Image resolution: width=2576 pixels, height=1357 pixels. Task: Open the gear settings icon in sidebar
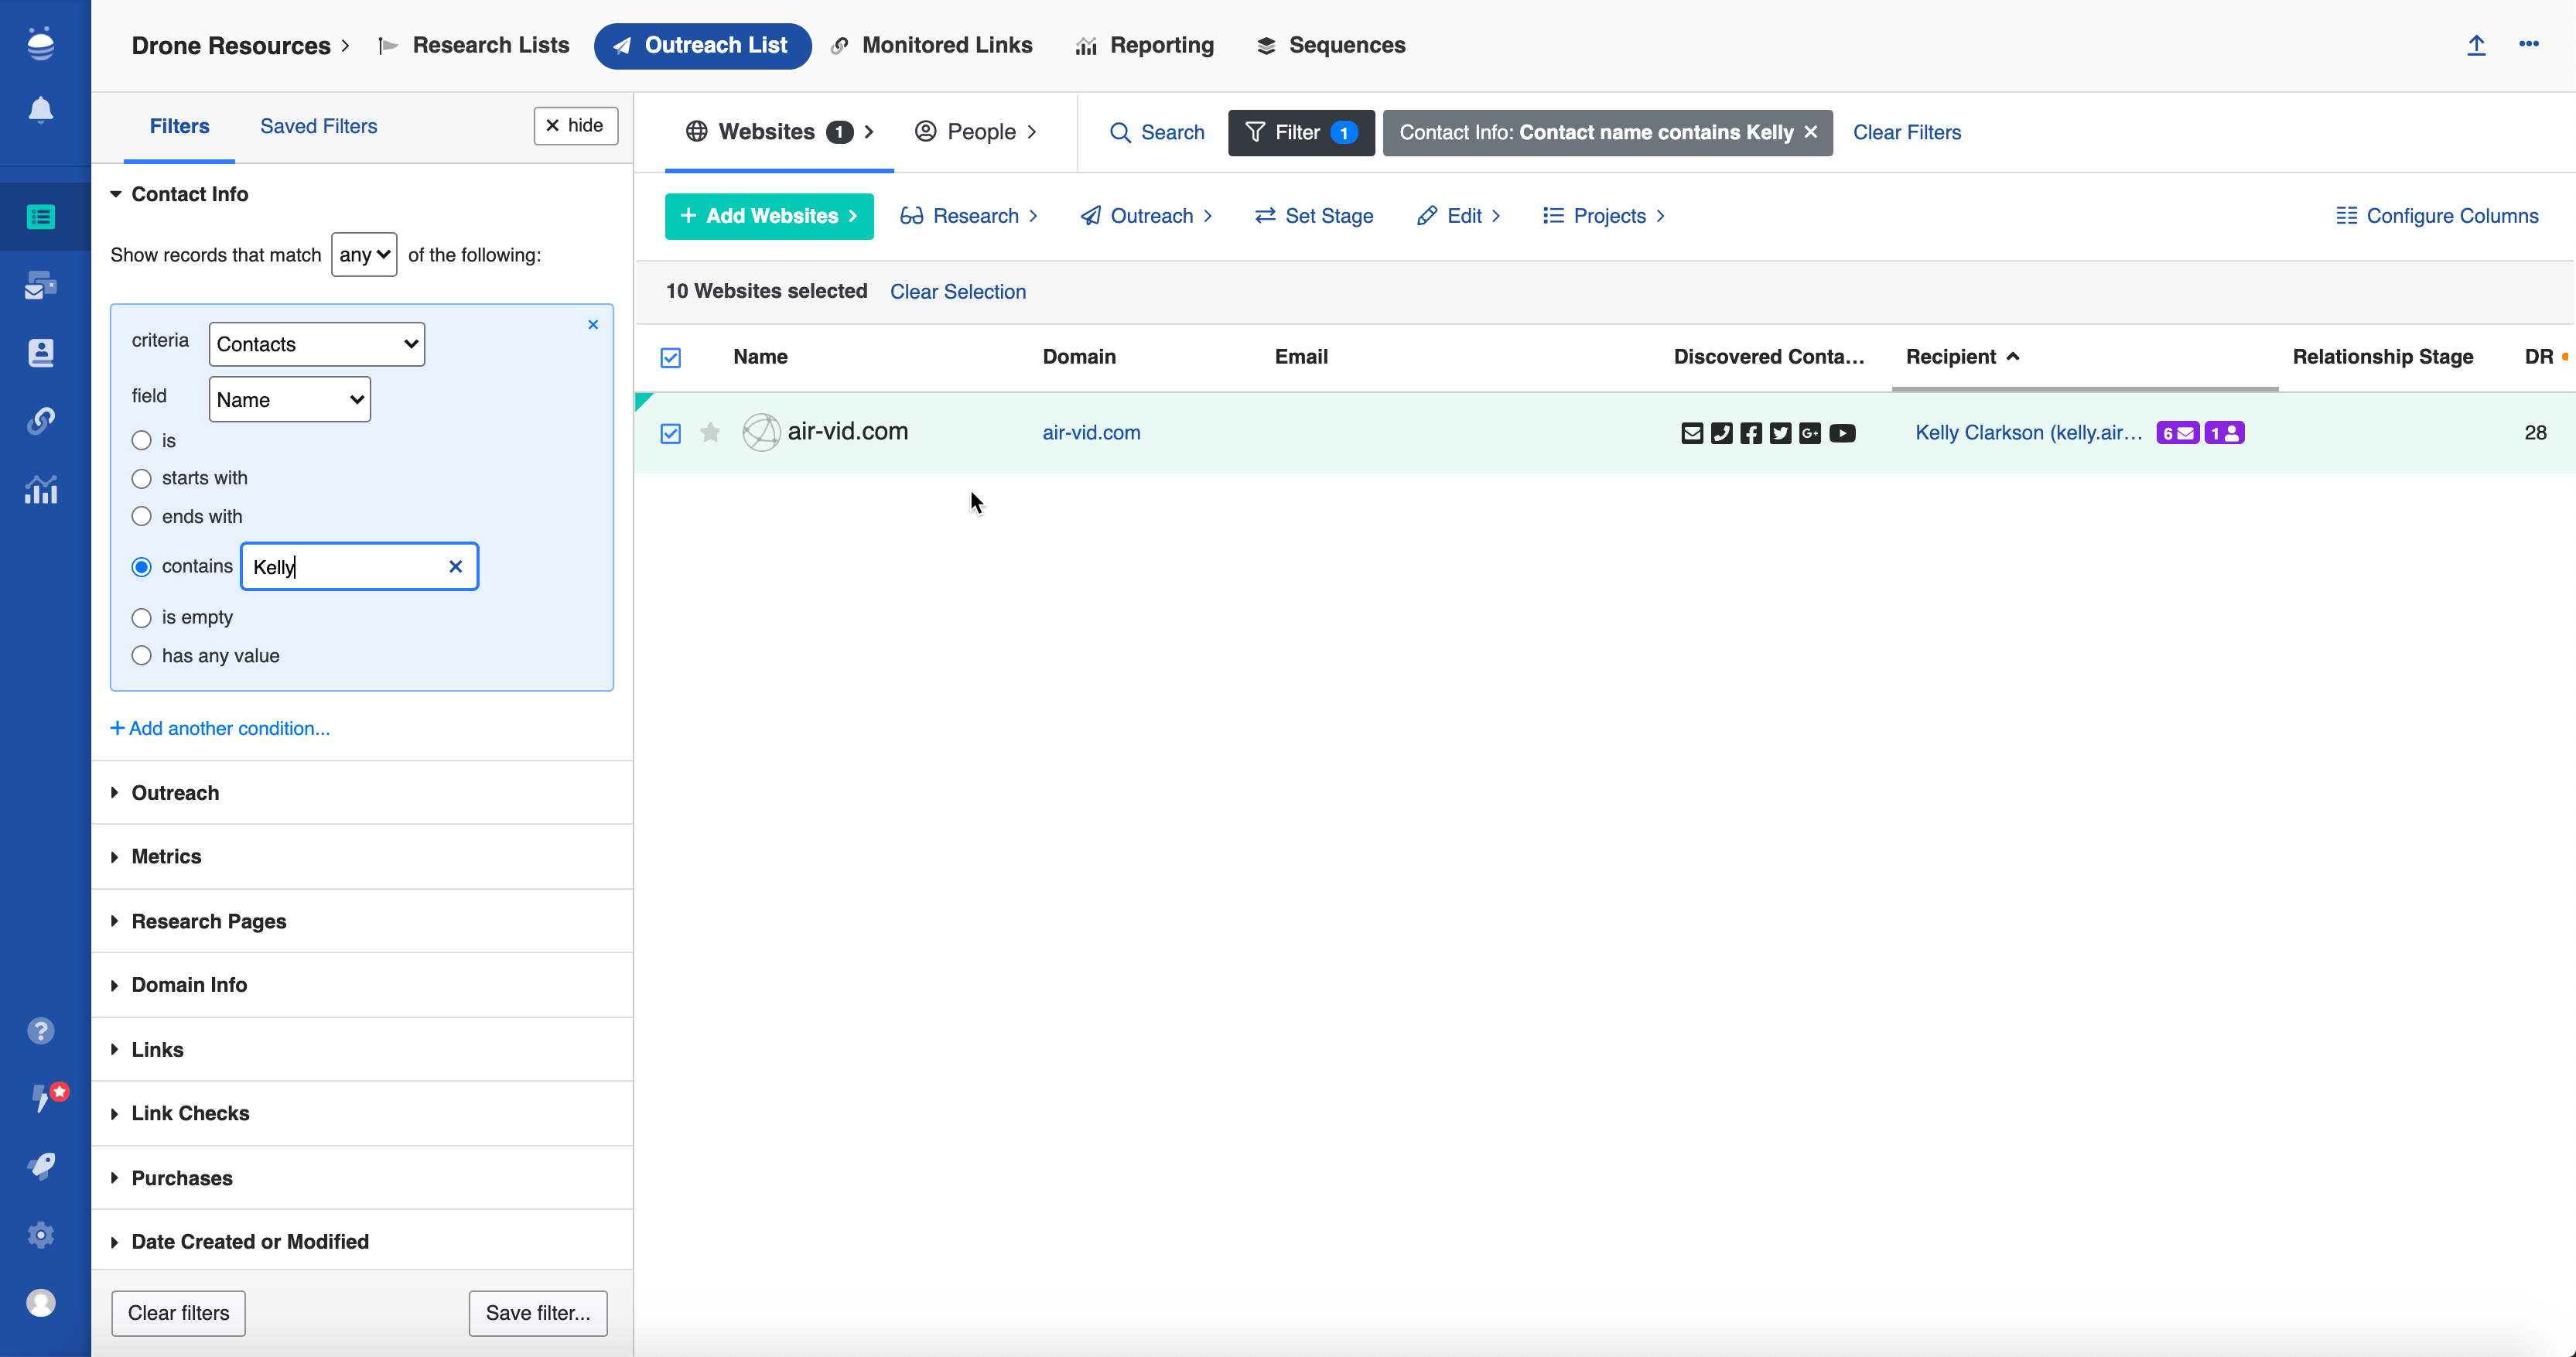pos(40,1235)
